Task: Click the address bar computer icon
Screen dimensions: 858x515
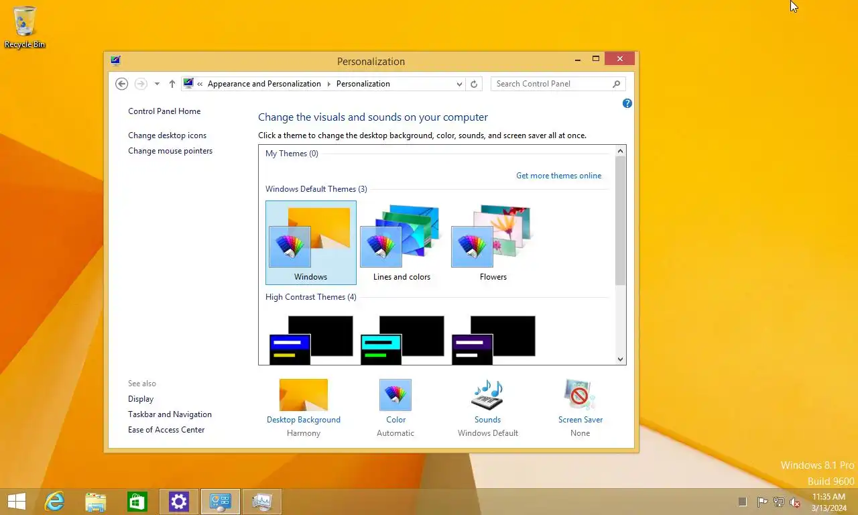Action: [188, 84]
